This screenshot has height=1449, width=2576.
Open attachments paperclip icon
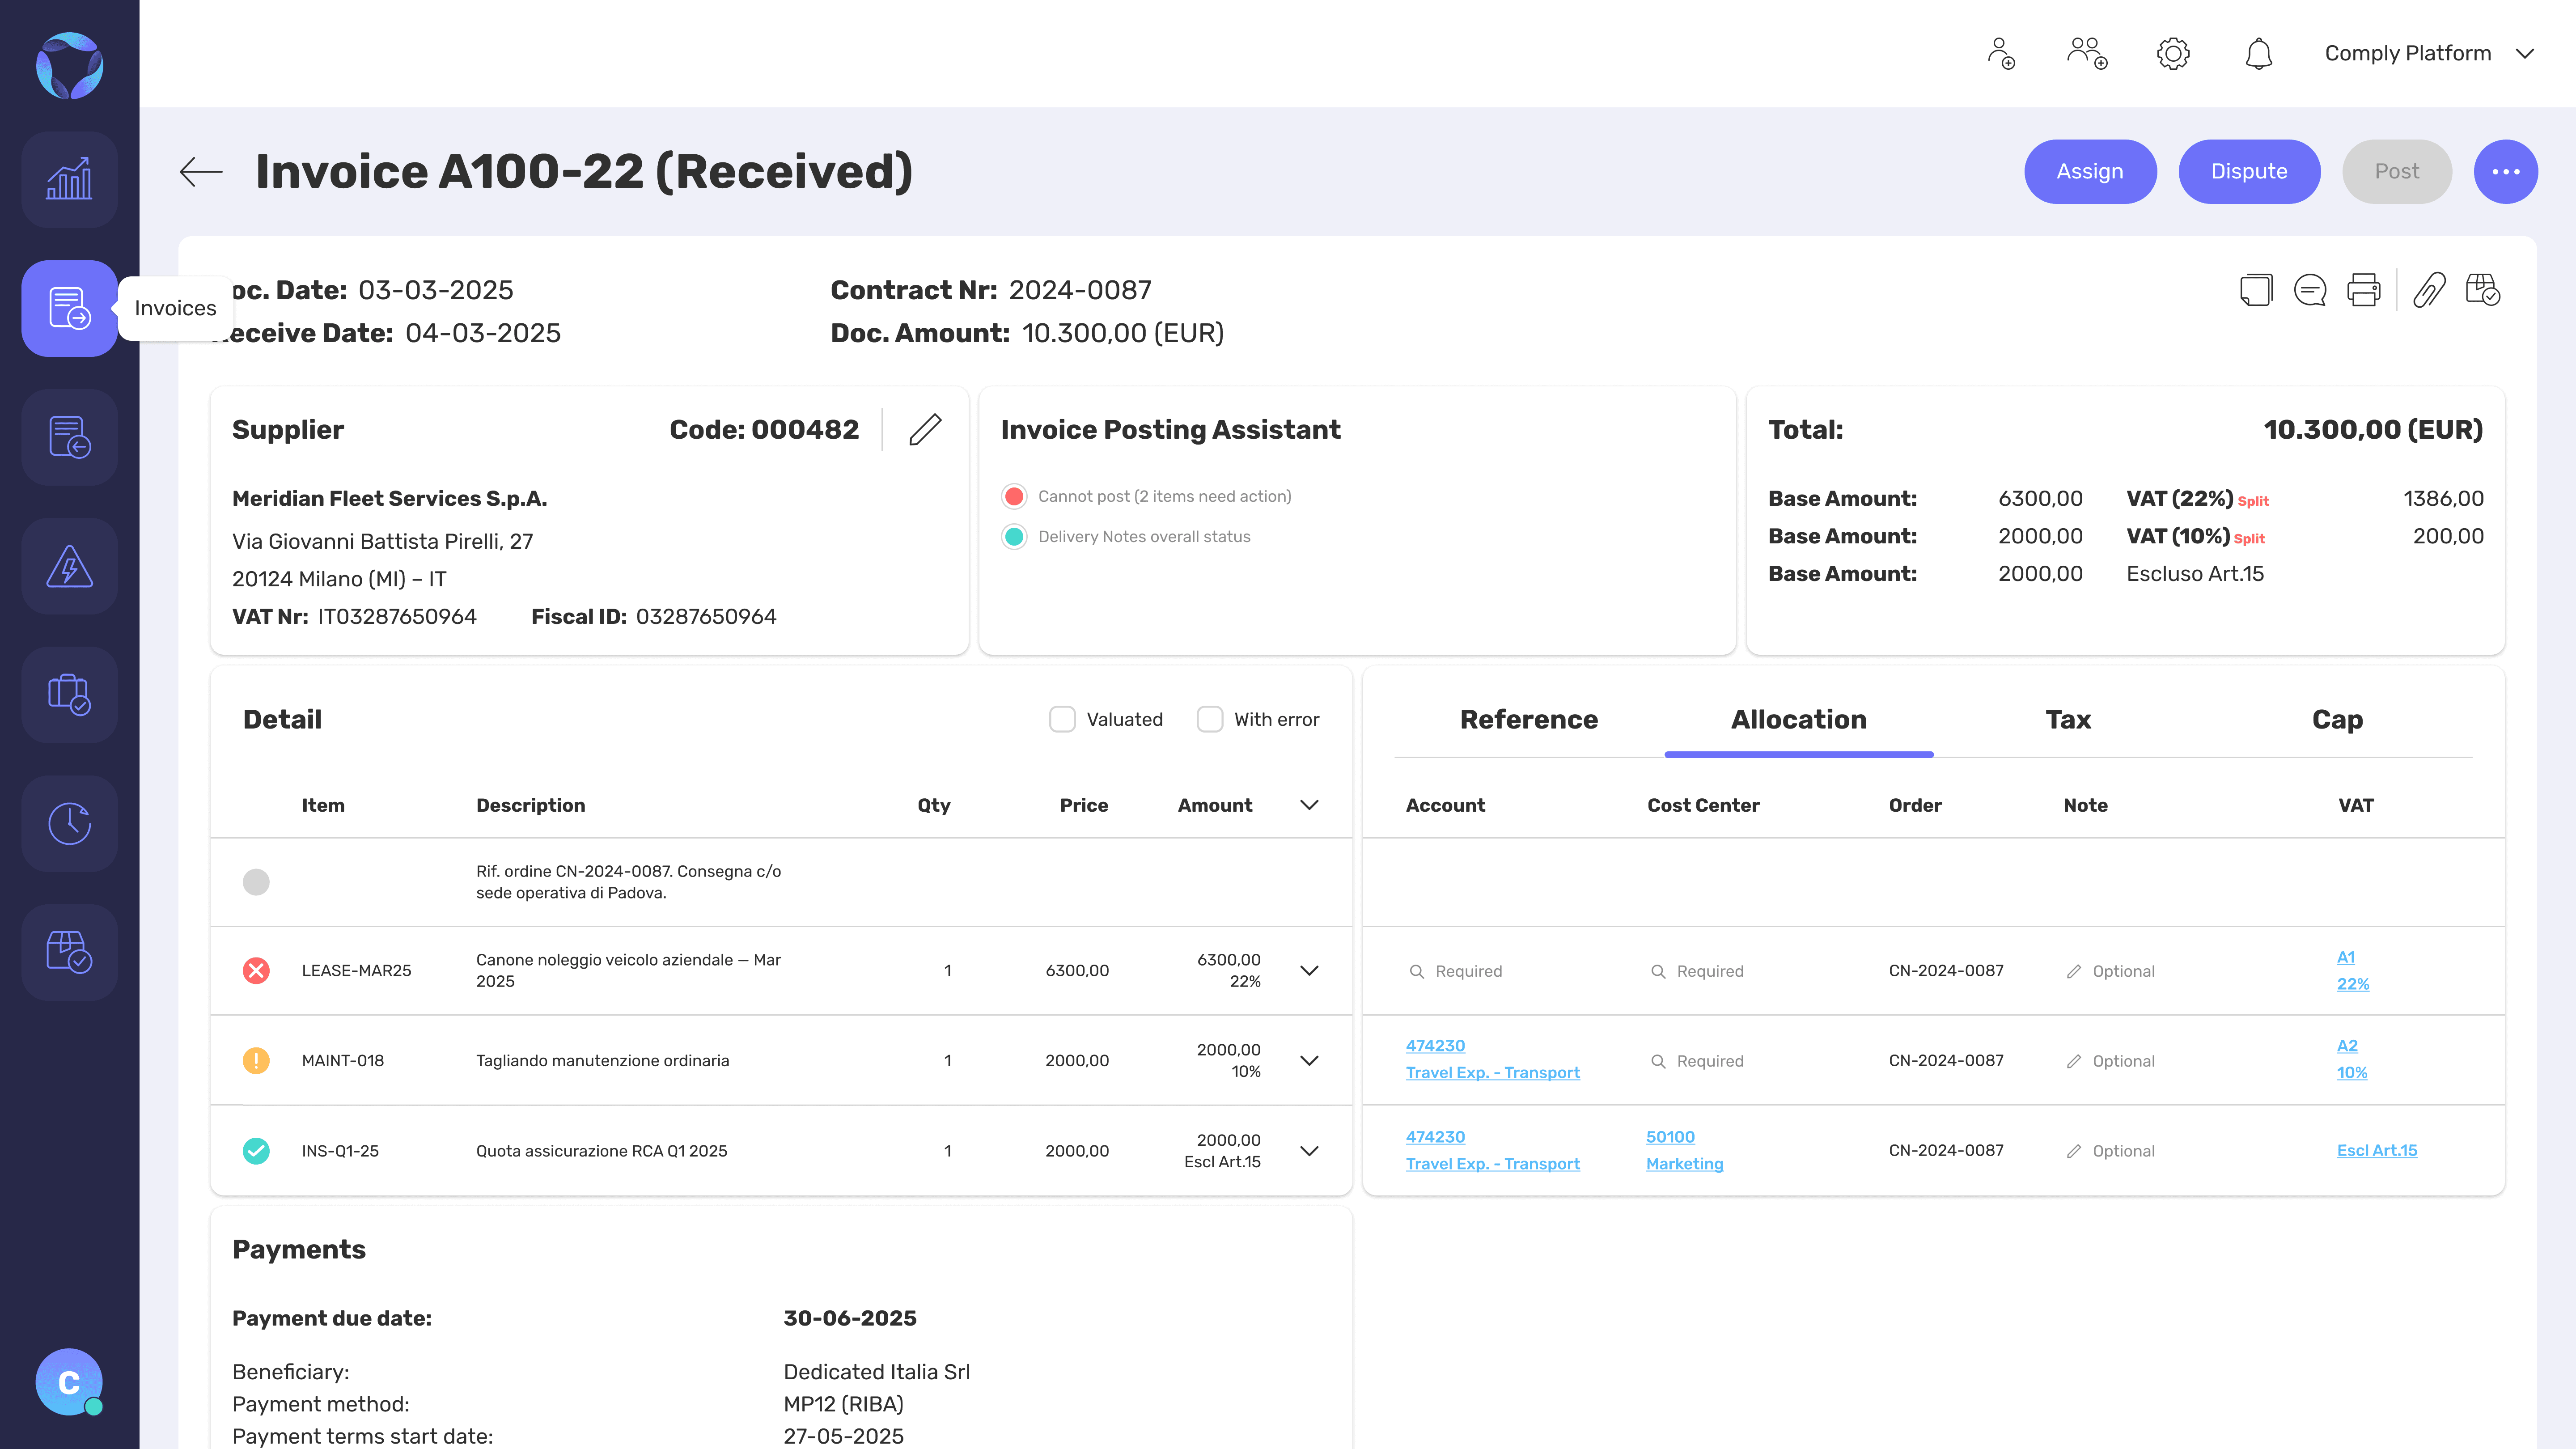click(2429, 290)
